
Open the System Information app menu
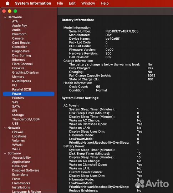(33, 3)
